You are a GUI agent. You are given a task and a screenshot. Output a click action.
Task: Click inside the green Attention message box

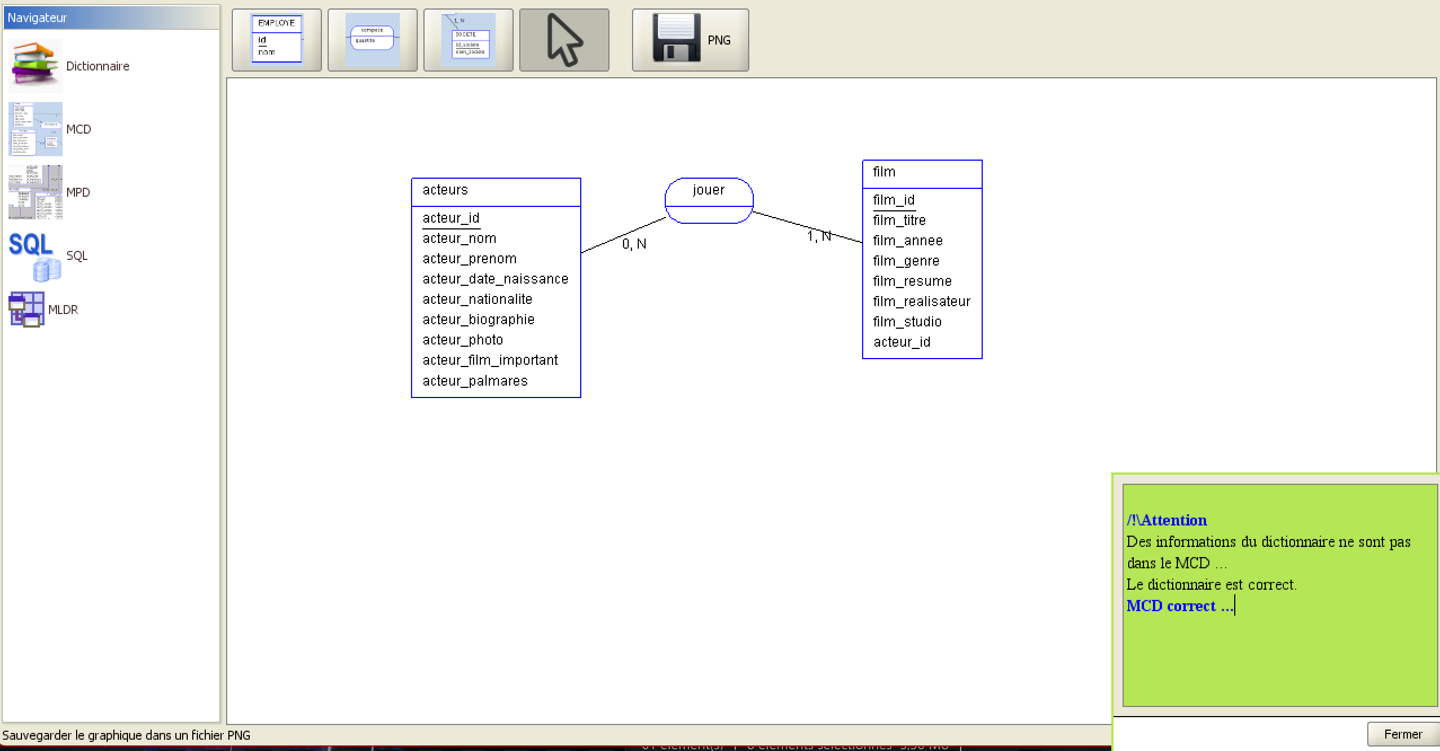click(x=1280, y=595)
